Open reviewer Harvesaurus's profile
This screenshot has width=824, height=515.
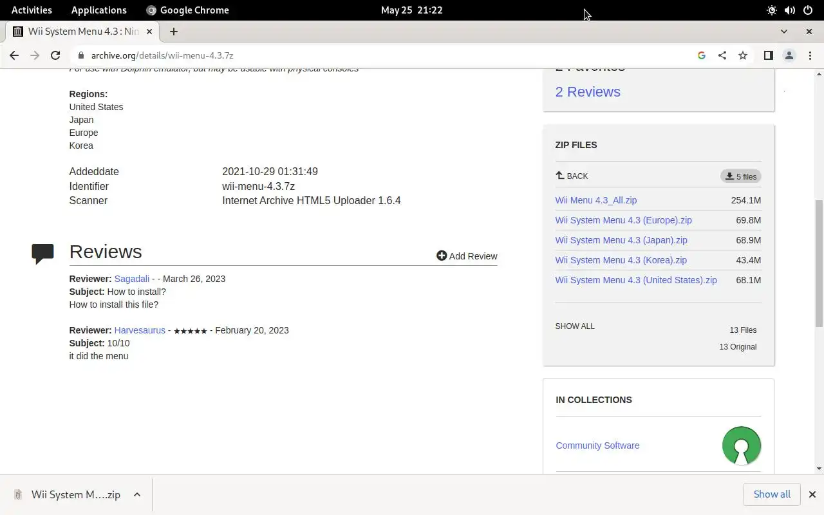coord(140,330)
